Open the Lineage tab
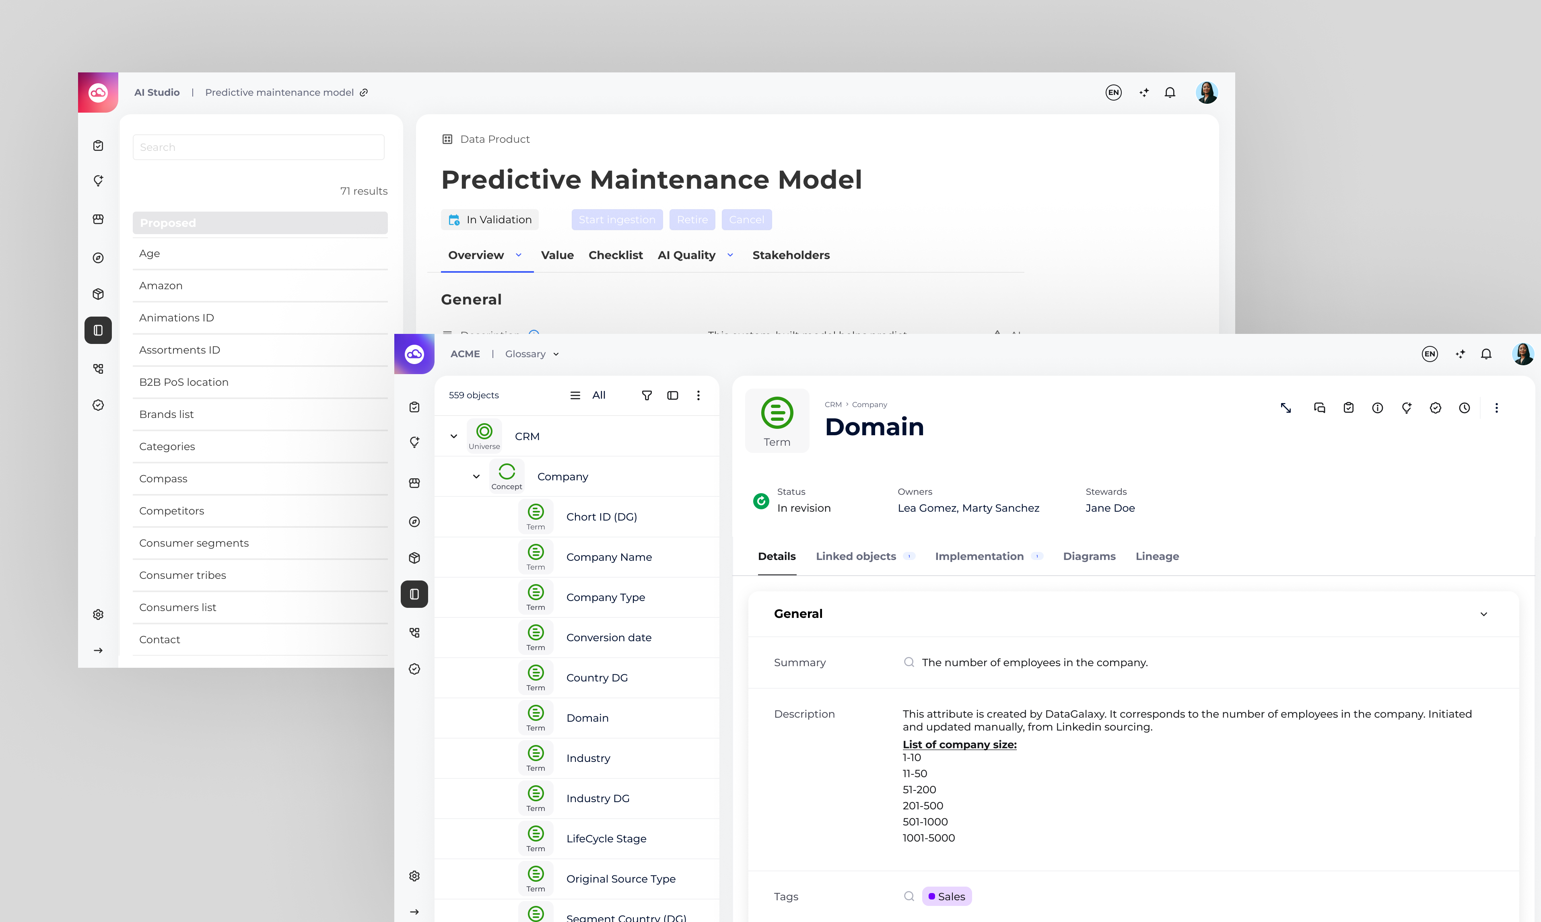This screenshot has height=922, width=1541. 1157,556
